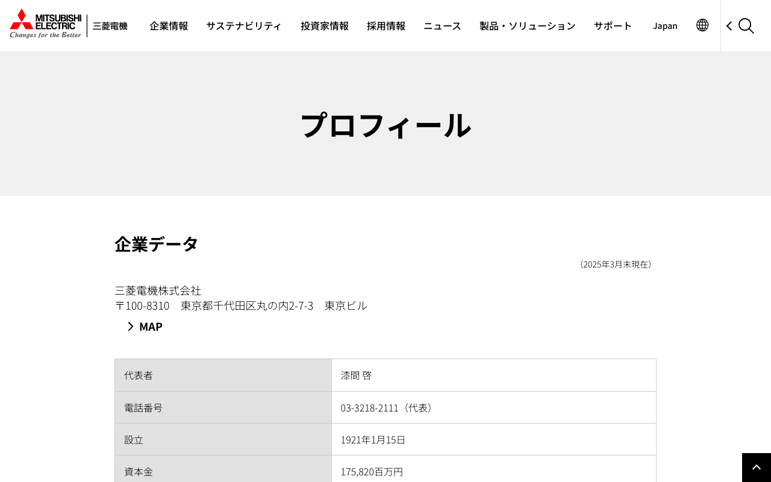This screenshot has width=771, height=482.
Task: Click the プロフィール page heading
Action: 385,125
